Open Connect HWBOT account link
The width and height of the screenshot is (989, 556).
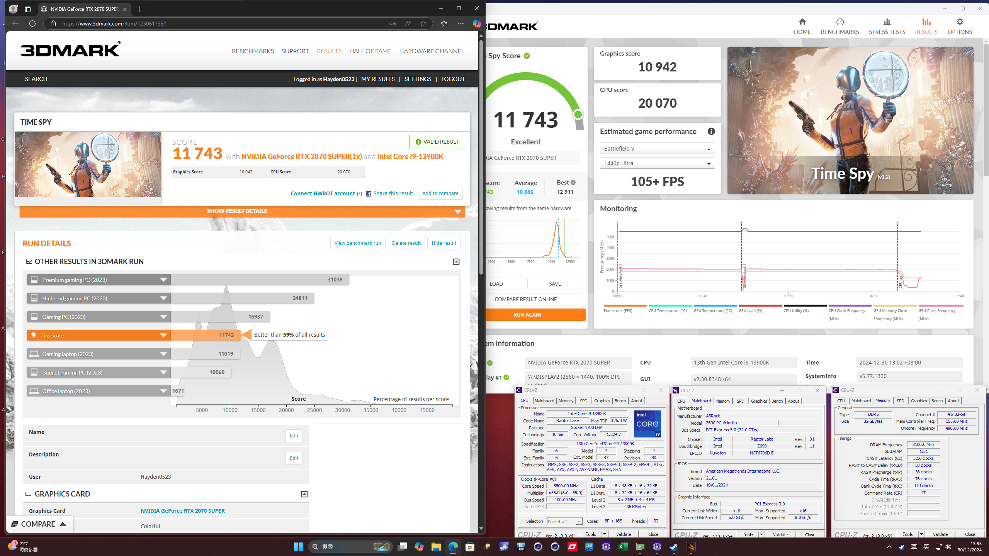pyautogui.click(x=323, y=193)
